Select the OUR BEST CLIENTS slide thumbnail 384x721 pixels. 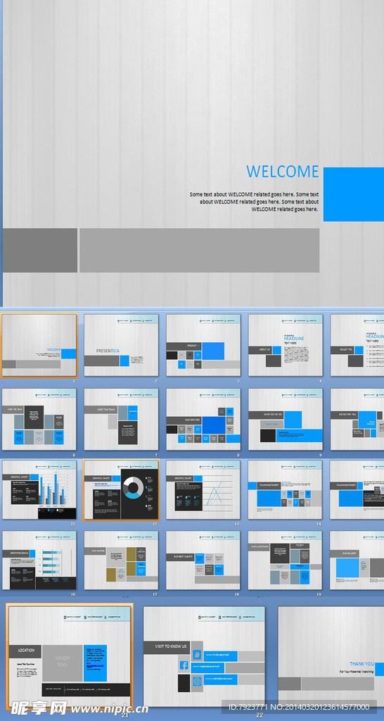[203, 560]
